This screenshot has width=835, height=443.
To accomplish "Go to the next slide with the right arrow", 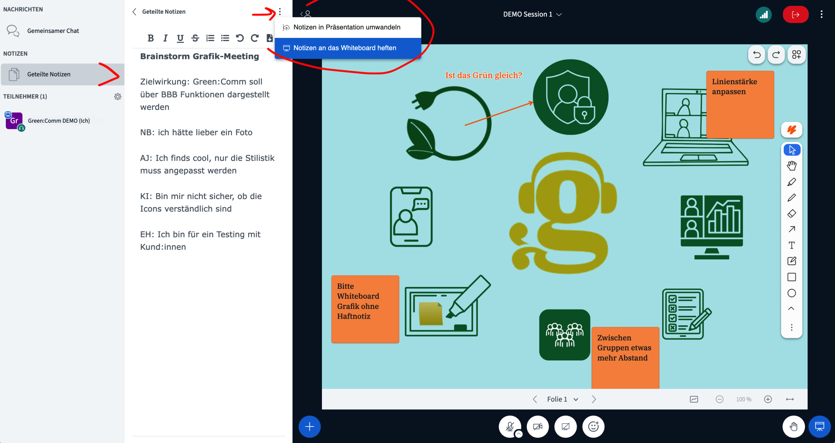I will coord(594,399).
